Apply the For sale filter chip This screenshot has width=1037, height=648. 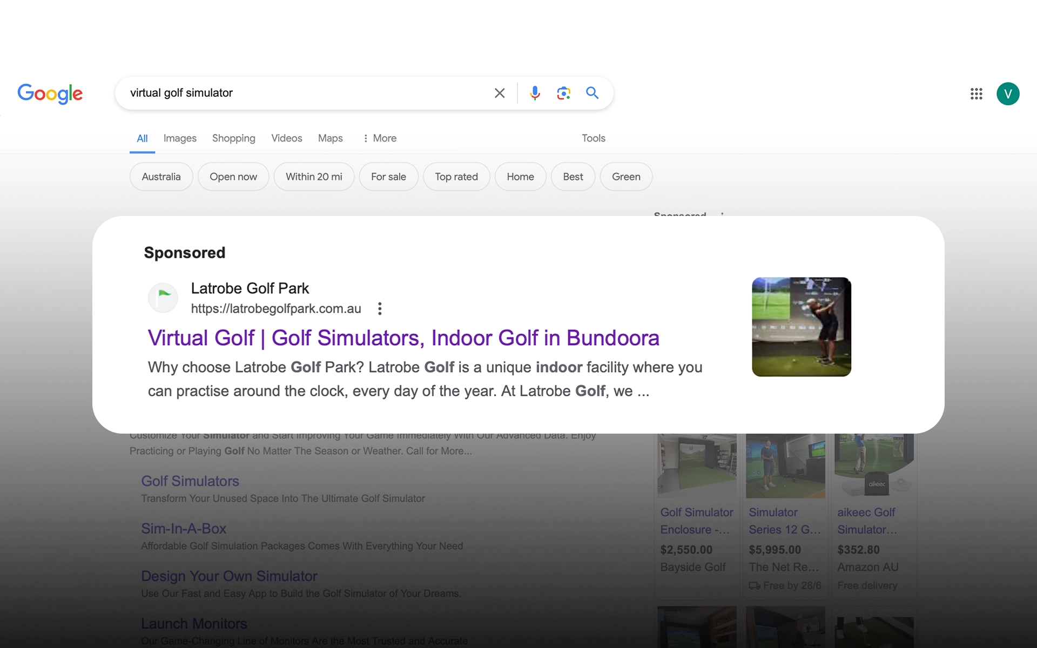388,177
